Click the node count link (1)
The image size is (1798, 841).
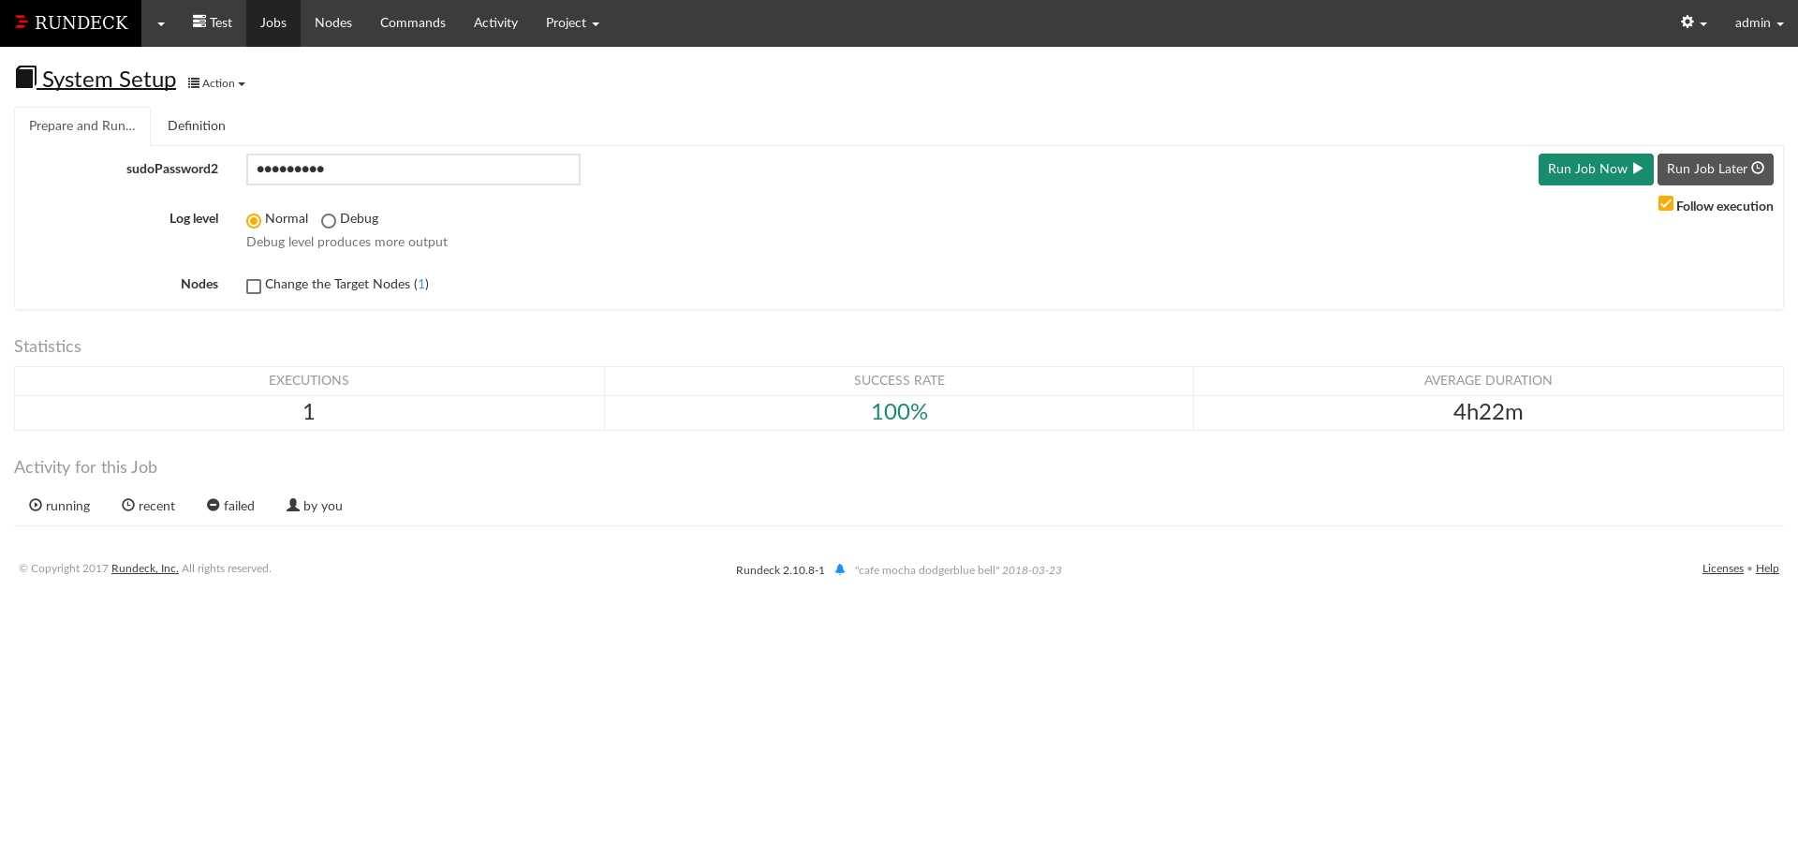[x=421, y=284]
